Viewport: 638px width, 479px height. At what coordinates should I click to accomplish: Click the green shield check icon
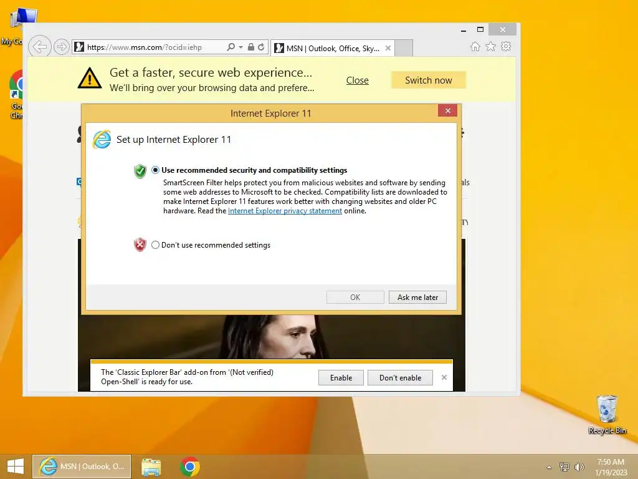pos(140,172)
